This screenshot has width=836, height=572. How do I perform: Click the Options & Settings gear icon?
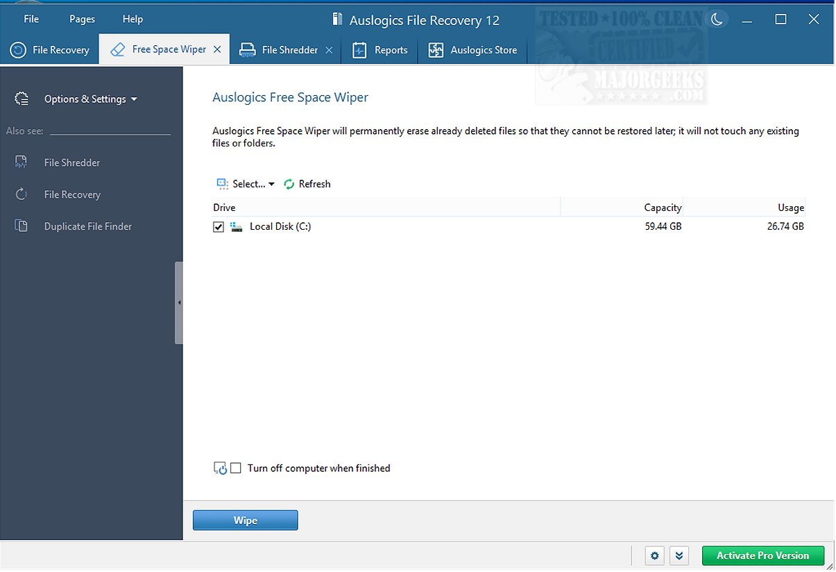click(x=22, y=99)
